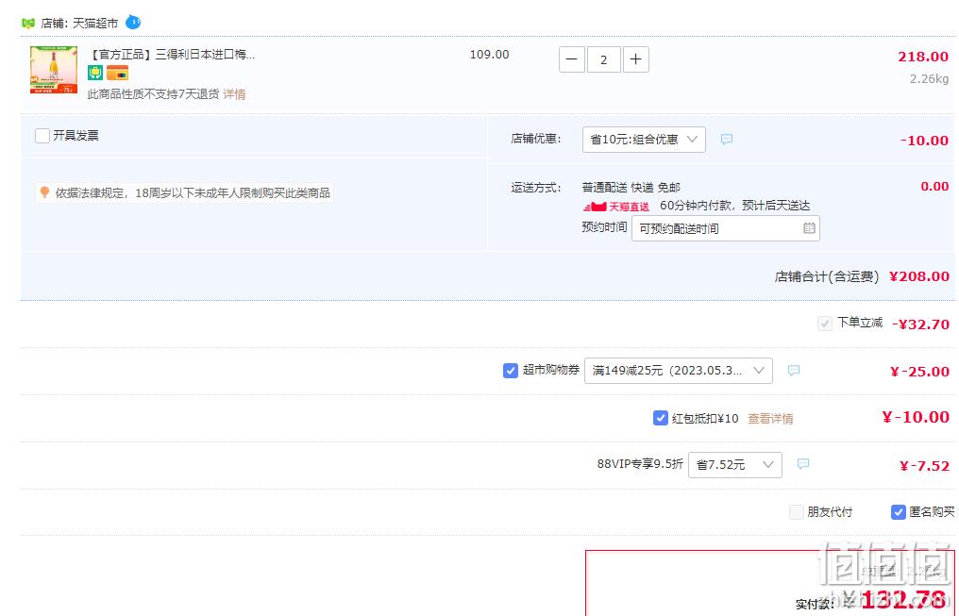Uncheck the 匿名购买 checkbox

tap(898, 512)
